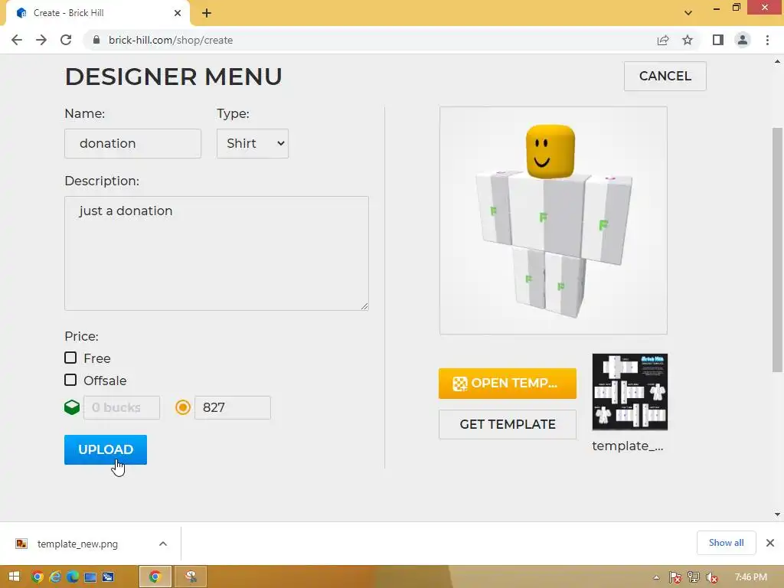Upload the shirt item
The image size is (784, 588).
click(x=106, y=449)
